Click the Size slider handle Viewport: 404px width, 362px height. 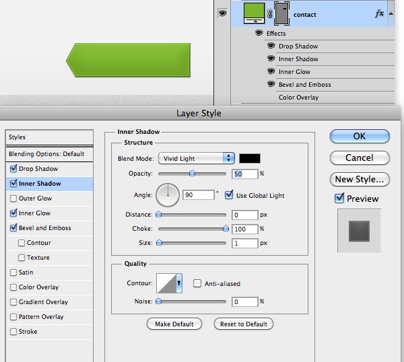tap(159, 242)
